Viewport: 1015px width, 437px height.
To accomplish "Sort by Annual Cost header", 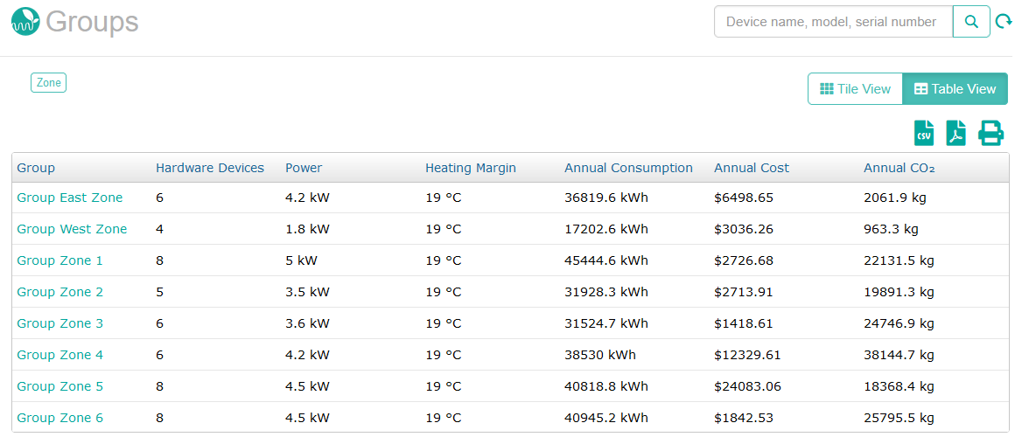I will pos(752,168).
